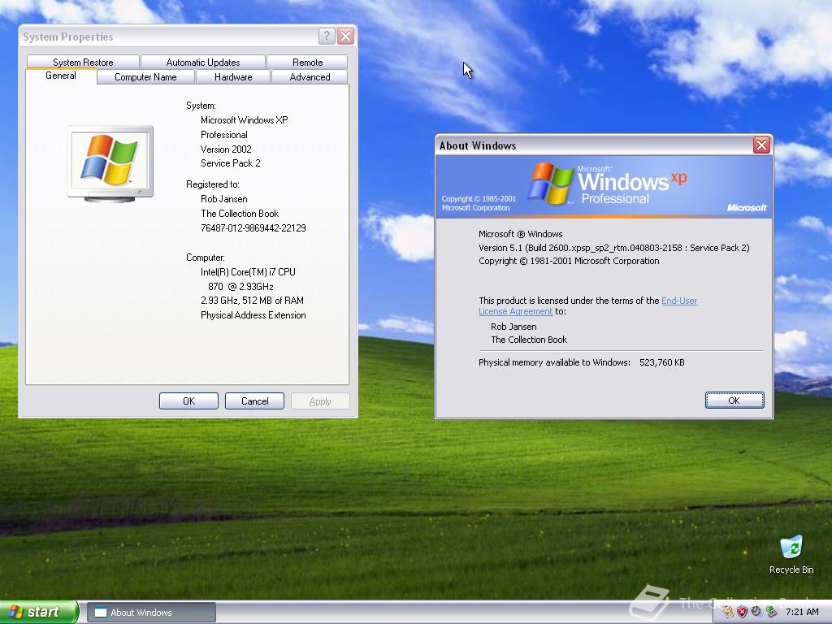Click the Safely Remove Hardware tray icon
832x624 pixels.
point(771,612)
